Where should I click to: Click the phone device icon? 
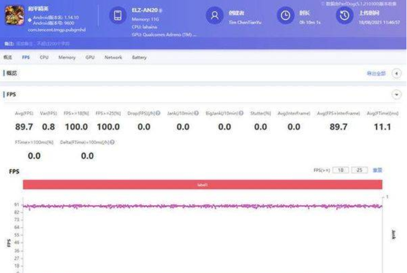point(118,15)
